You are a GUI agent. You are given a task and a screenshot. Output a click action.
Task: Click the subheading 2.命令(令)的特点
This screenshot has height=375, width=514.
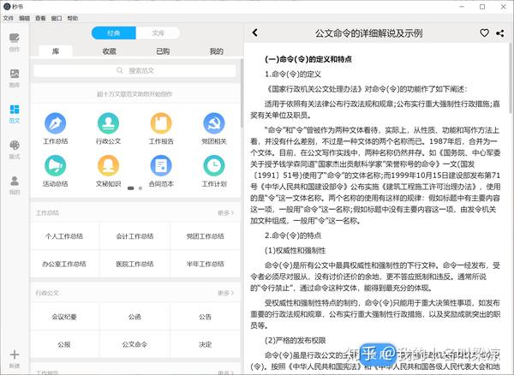(x=293, y=235)
